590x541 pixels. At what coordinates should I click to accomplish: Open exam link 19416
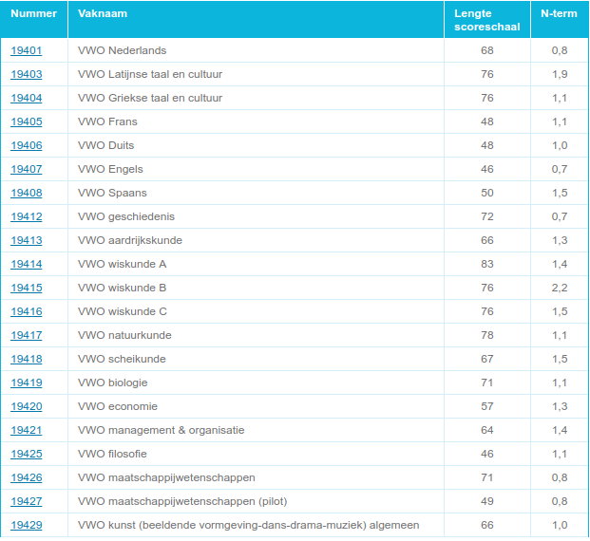click(27, 311)
